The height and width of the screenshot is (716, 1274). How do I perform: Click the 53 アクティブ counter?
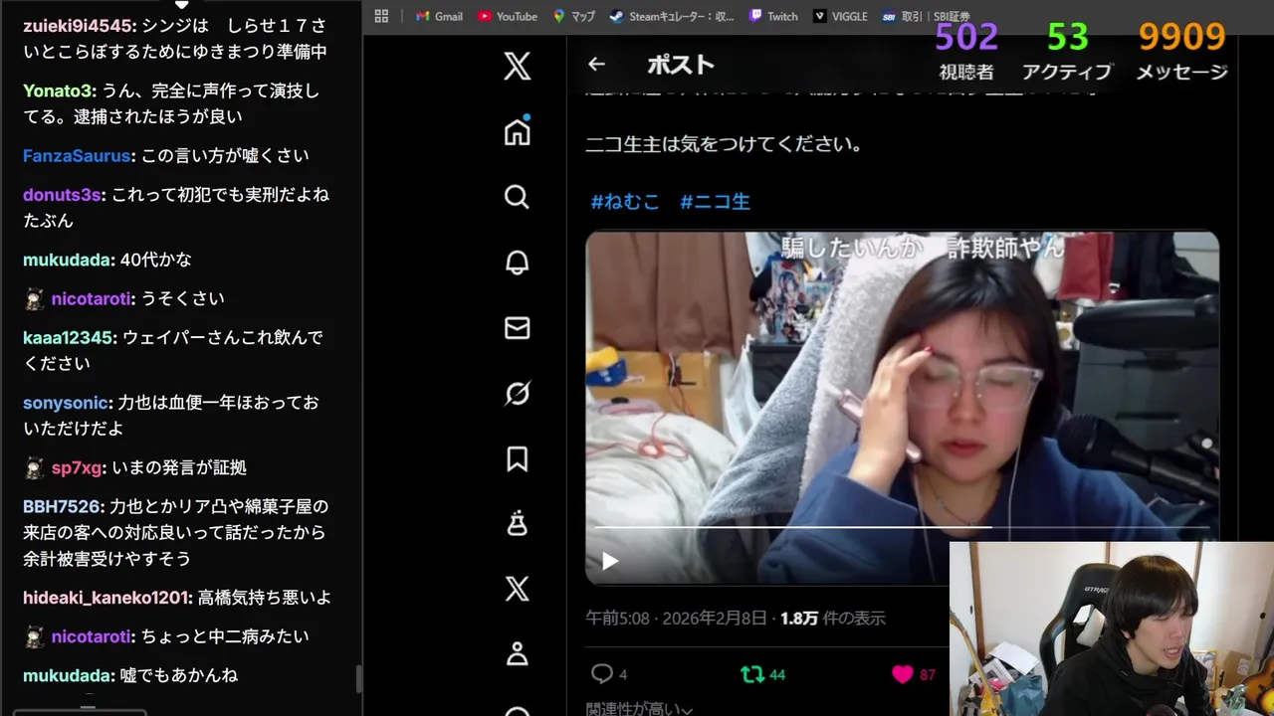1066,50
